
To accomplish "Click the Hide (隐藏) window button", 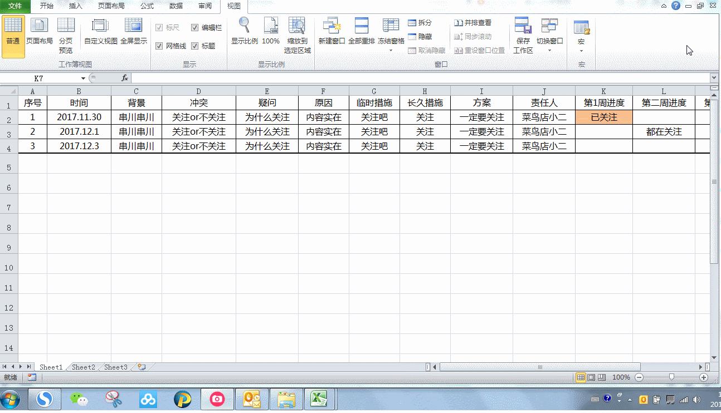I will 420,37.
